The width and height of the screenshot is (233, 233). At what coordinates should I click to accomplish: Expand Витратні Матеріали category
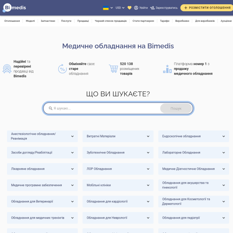coord(118,136)
